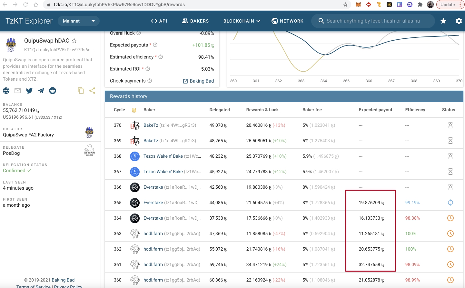465x288 pixels.
Task: Click the browser back arrow
Action: (x=5, y=5)
